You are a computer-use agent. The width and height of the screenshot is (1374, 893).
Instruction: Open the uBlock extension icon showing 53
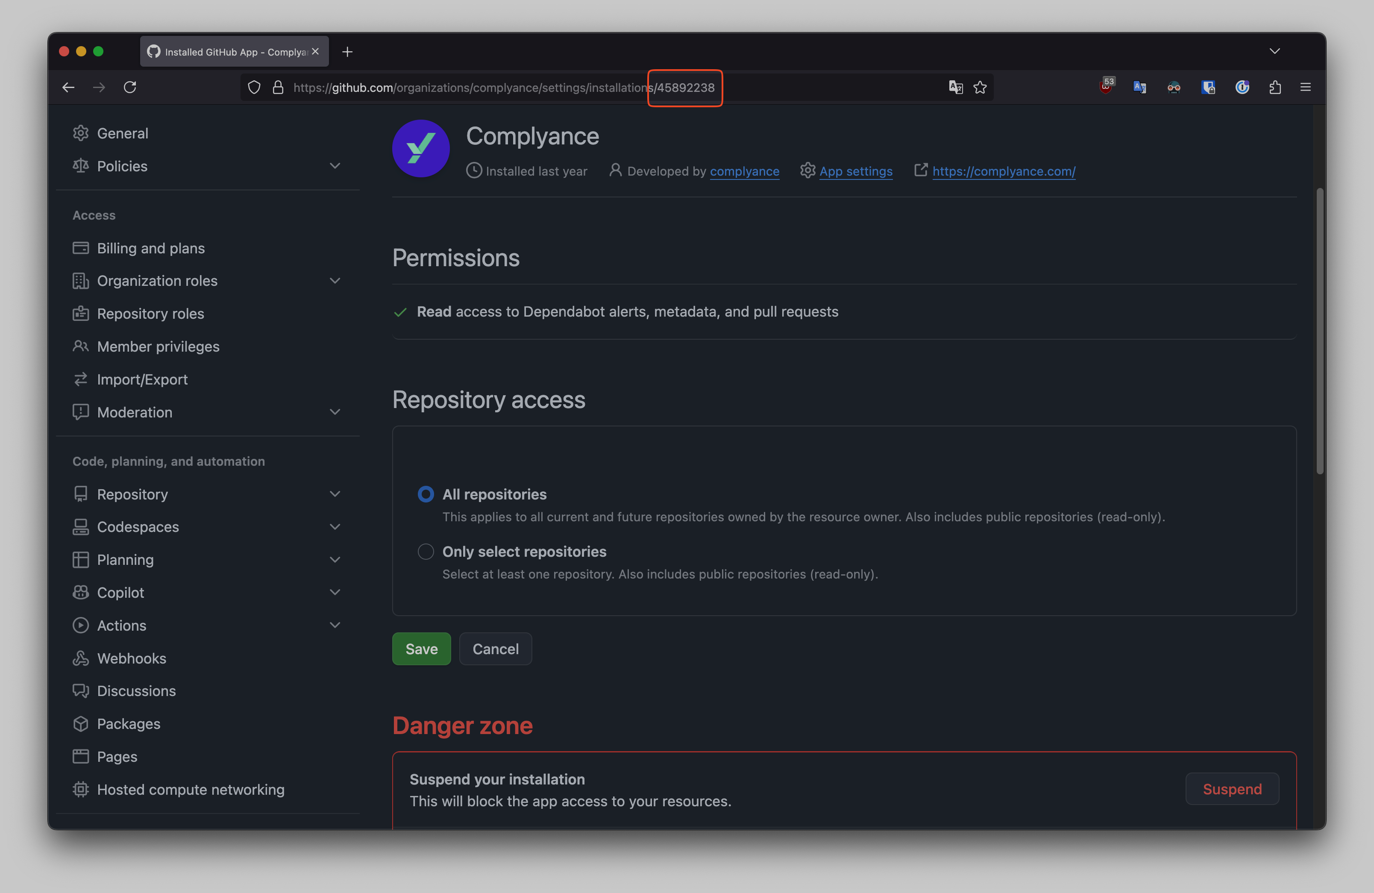(x=1106, y=87)
